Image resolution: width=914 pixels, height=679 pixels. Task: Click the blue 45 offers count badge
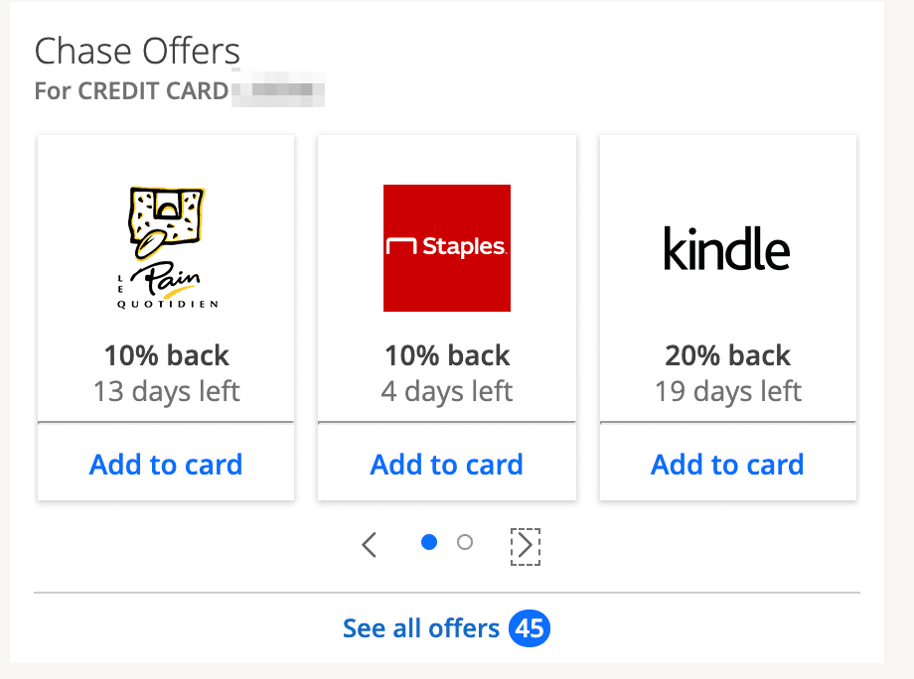(529, 627)
